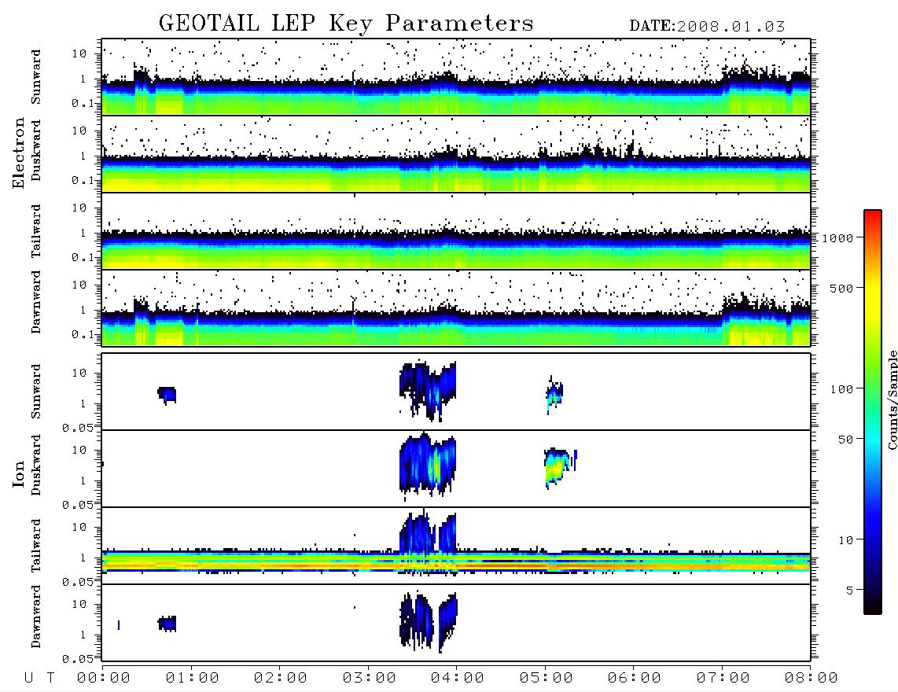
Task: Click the vertical 'Ion' group label
Action: click(18, 473)
